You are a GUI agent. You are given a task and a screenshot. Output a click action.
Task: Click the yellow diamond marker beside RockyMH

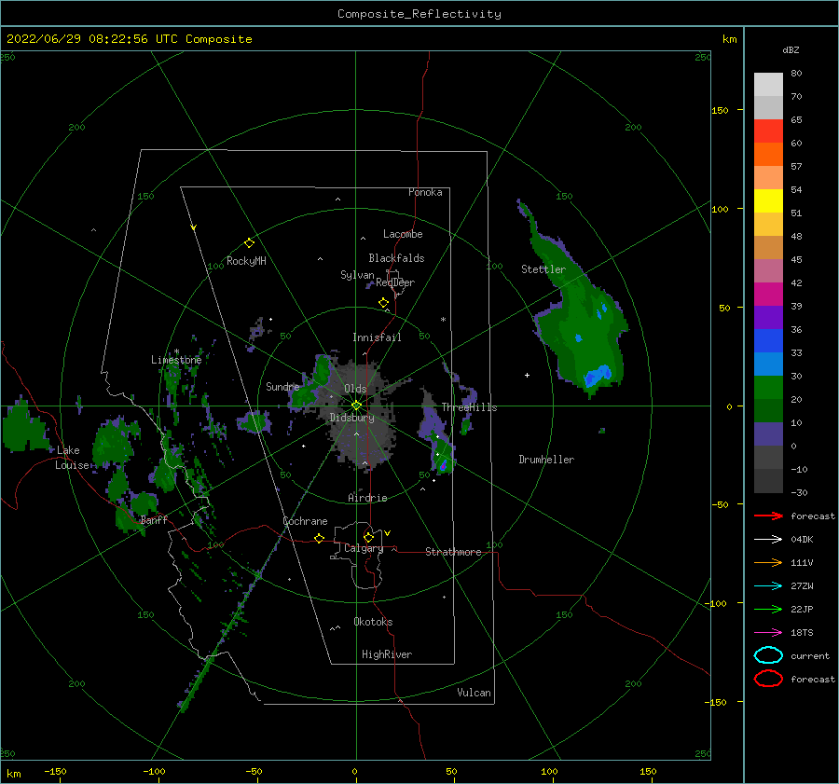(x=249, y=243)
